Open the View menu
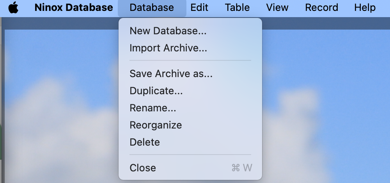 pos(277,8)
